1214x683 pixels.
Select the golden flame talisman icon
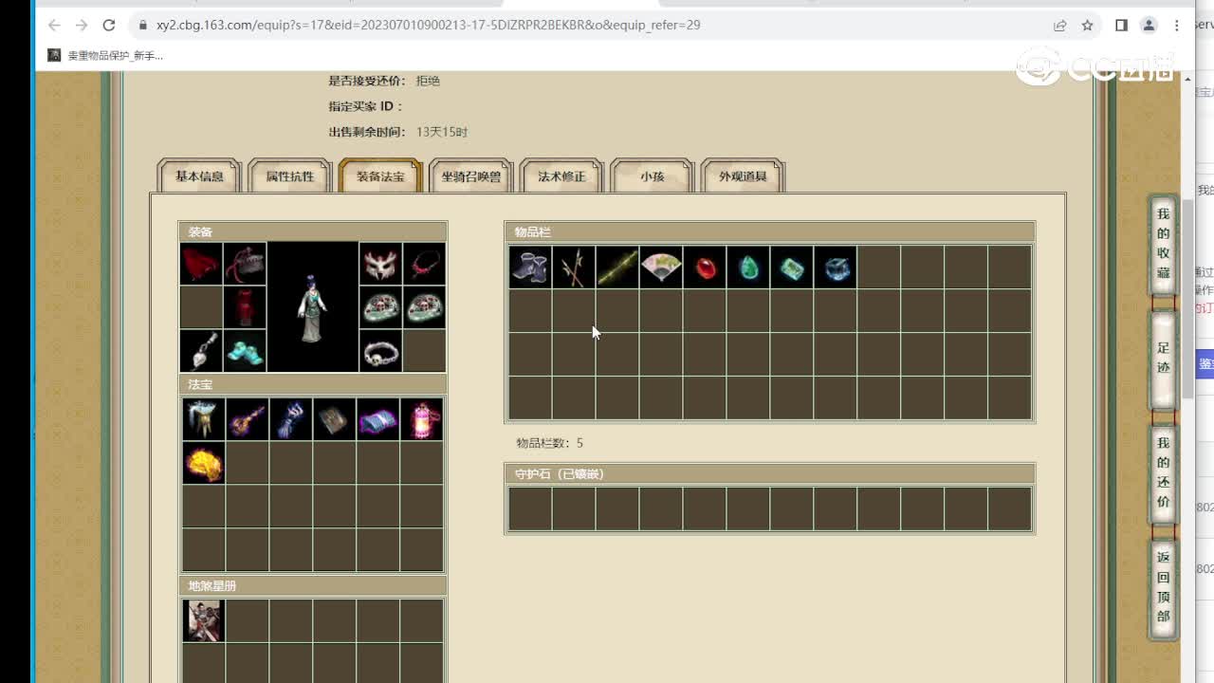click(203, 463)
